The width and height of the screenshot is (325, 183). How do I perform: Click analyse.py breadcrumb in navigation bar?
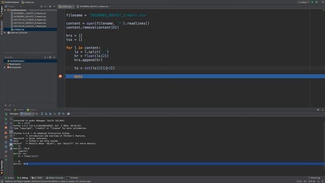tap(28, 2)
